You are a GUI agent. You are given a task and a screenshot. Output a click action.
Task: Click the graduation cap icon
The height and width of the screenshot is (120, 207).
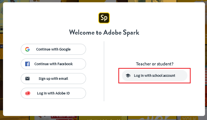(x=128, y=76)
